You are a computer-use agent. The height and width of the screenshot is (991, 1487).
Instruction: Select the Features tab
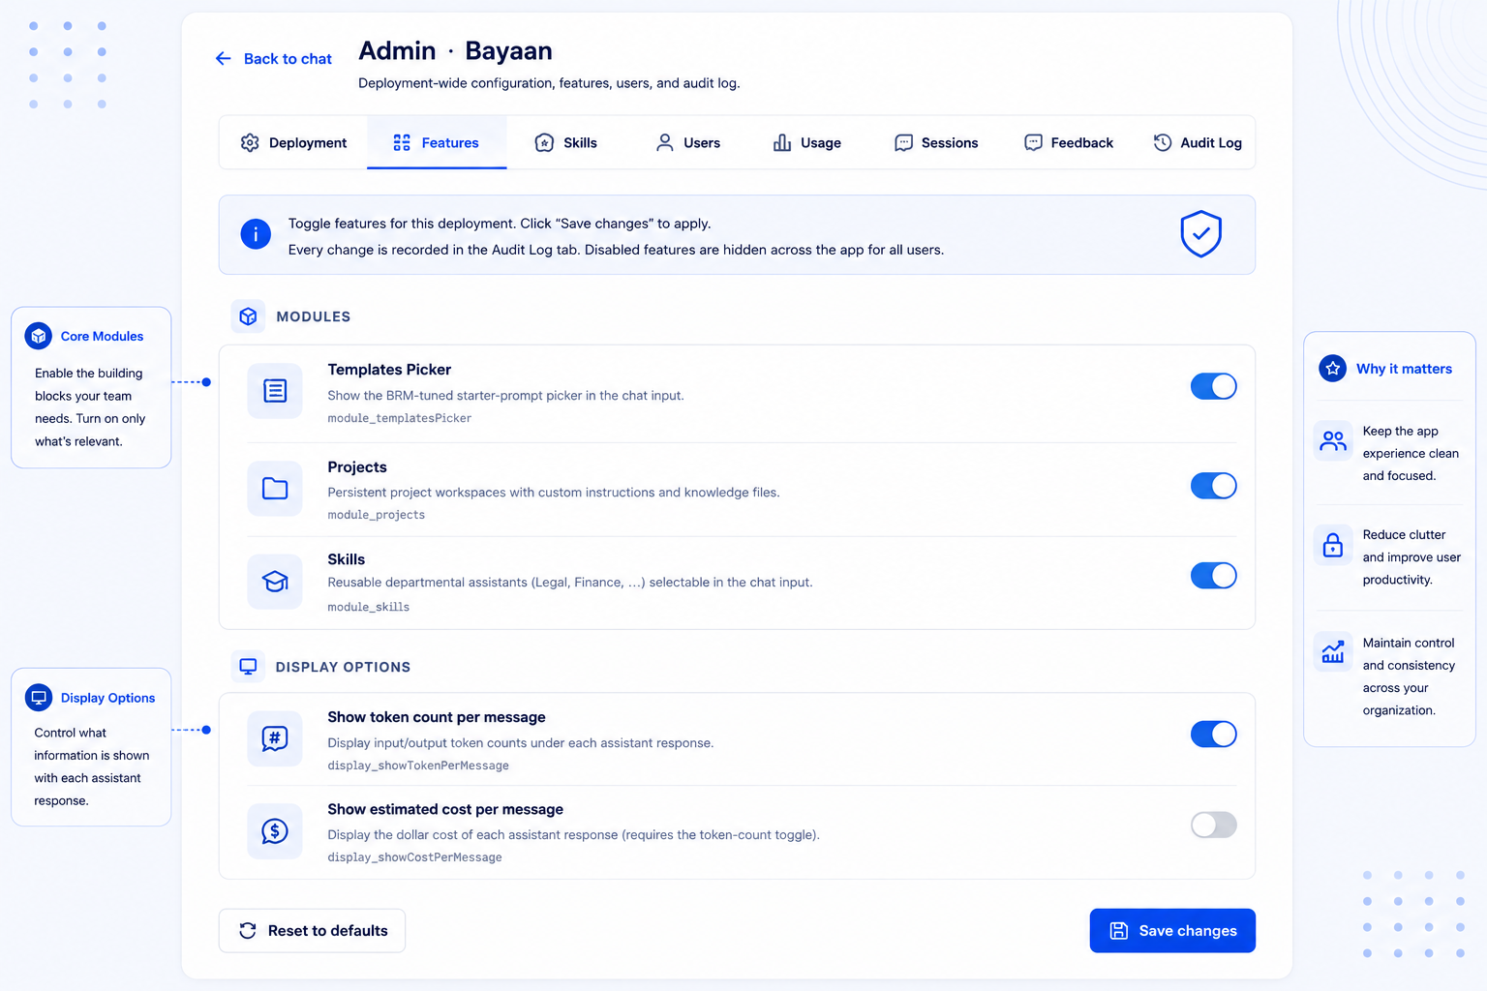coord(437,142)
